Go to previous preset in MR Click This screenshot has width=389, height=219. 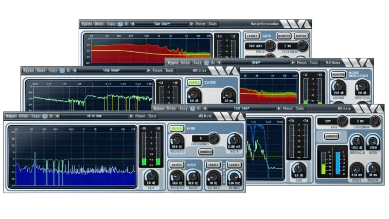74,71
